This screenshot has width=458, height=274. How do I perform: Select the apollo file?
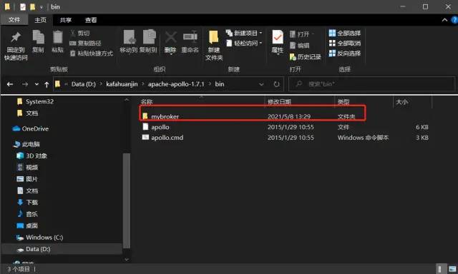coord(160,127)
